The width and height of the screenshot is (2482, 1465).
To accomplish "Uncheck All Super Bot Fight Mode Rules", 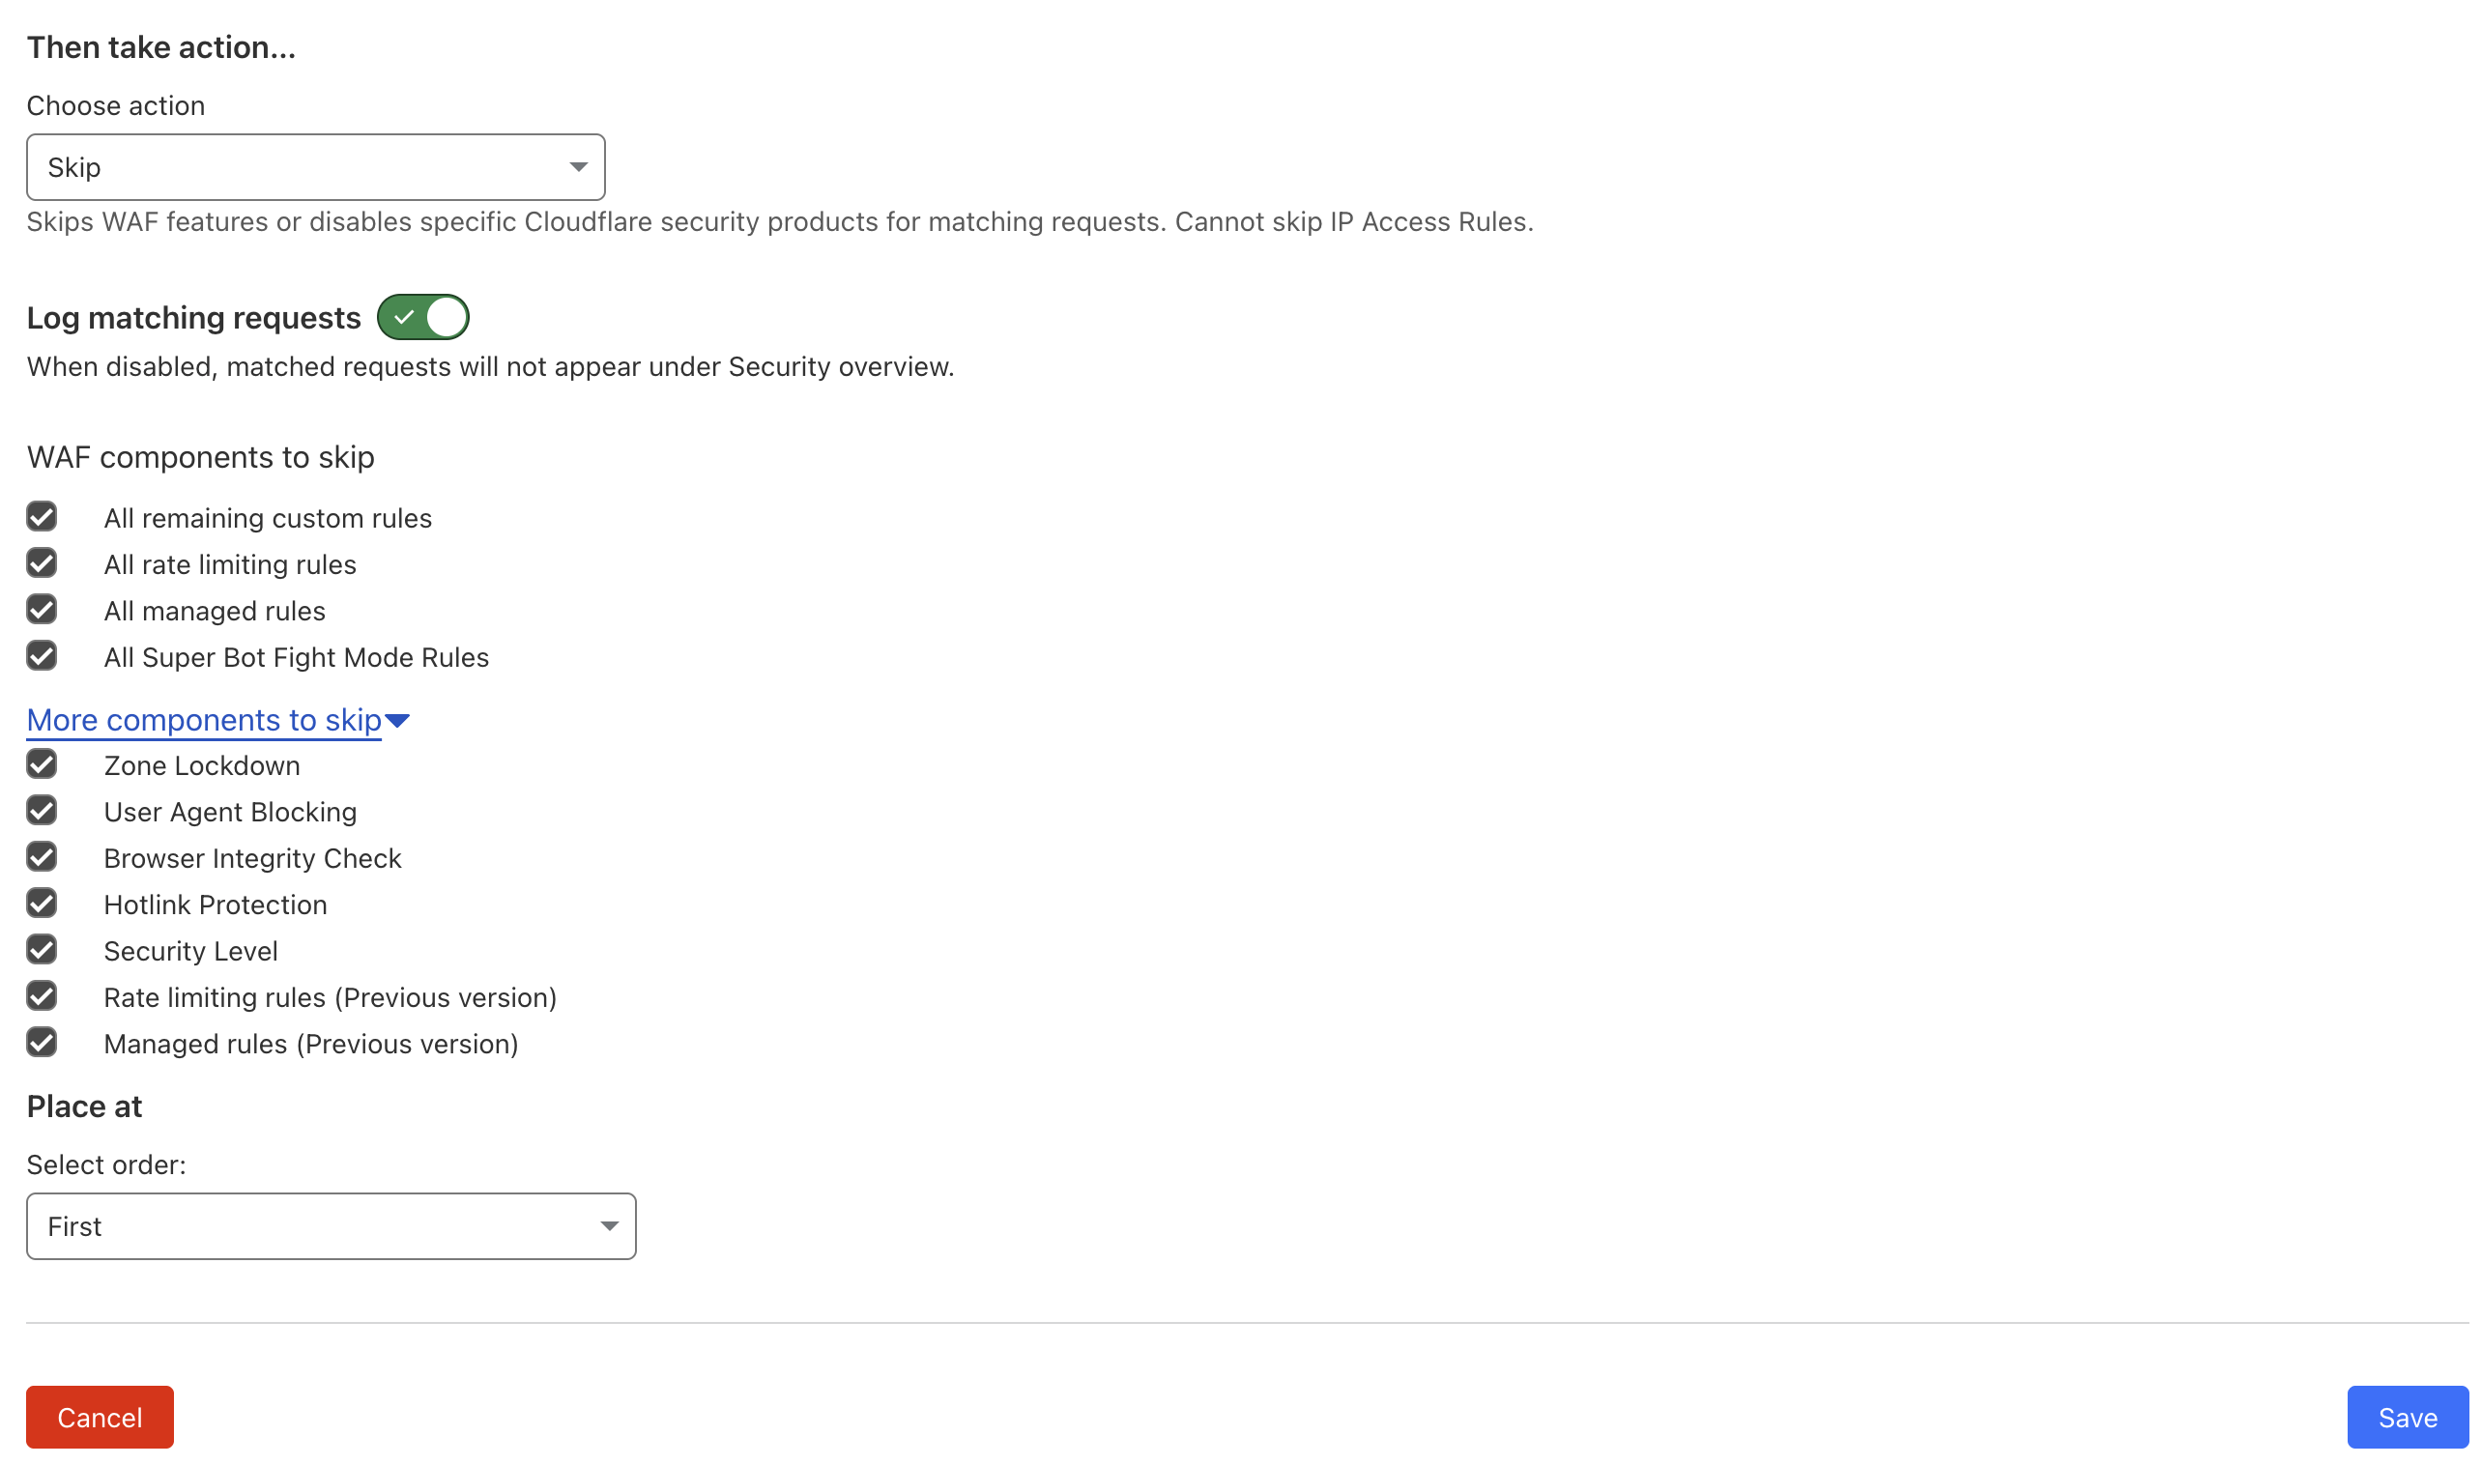I will click(x=42, y=655).
